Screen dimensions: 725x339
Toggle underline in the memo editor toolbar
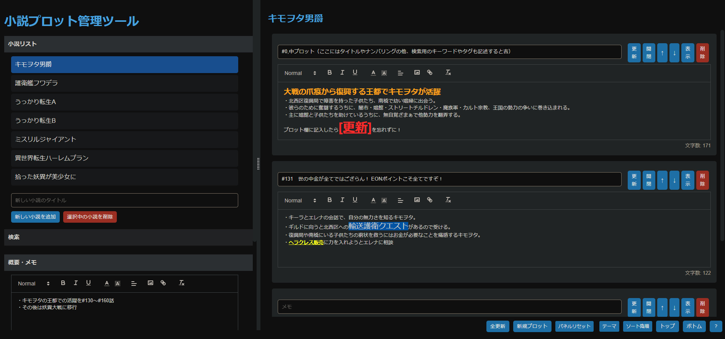88,283
